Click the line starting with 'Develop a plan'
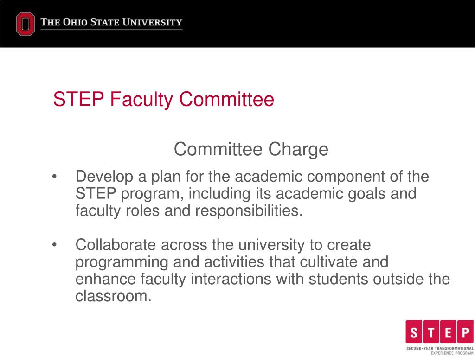This screenshot has height=356, width=475. point(252,177)
